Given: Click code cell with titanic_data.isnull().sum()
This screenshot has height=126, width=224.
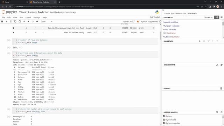Looking at the screenshot, I should pyautogui.click(x=85, y=110).
